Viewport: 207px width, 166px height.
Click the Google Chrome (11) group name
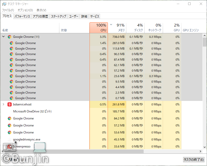[x=26, y=37]
